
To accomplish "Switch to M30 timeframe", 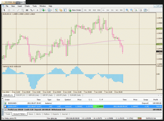I will (99, 10).
